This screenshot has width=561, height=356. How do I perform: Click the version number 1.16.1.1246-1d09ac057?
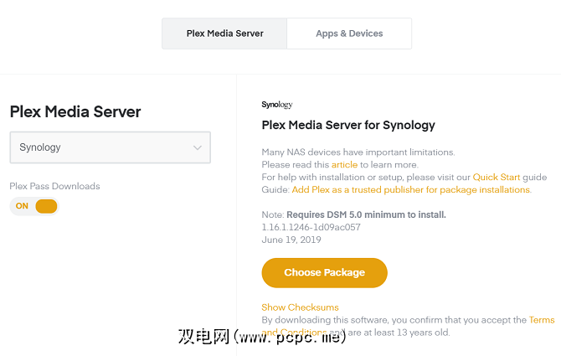click(311, 227)
